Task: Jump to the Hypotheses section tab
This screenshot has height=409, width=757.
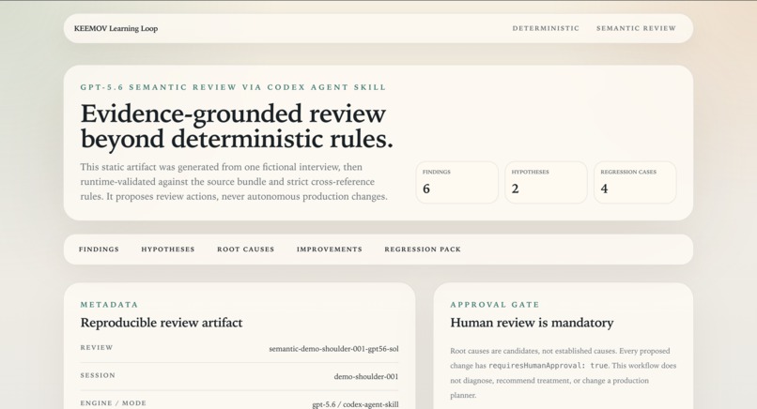Action: 167,250
